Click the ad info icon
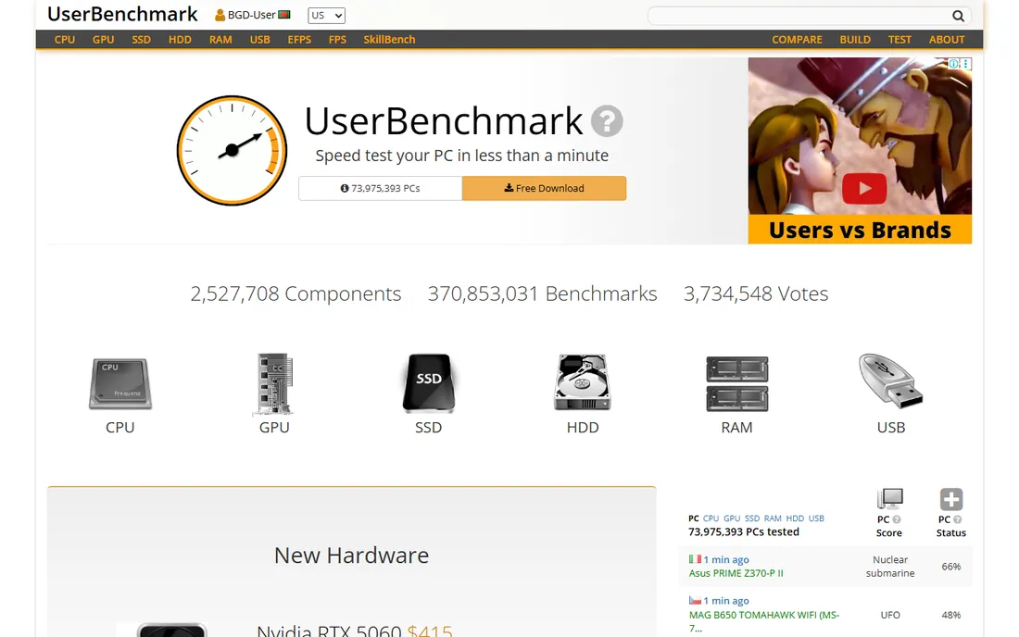1019x637 pixels. tap(953, 64)
